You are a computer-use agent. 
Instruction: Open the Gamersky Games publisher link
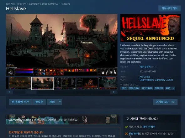(164, 80)
